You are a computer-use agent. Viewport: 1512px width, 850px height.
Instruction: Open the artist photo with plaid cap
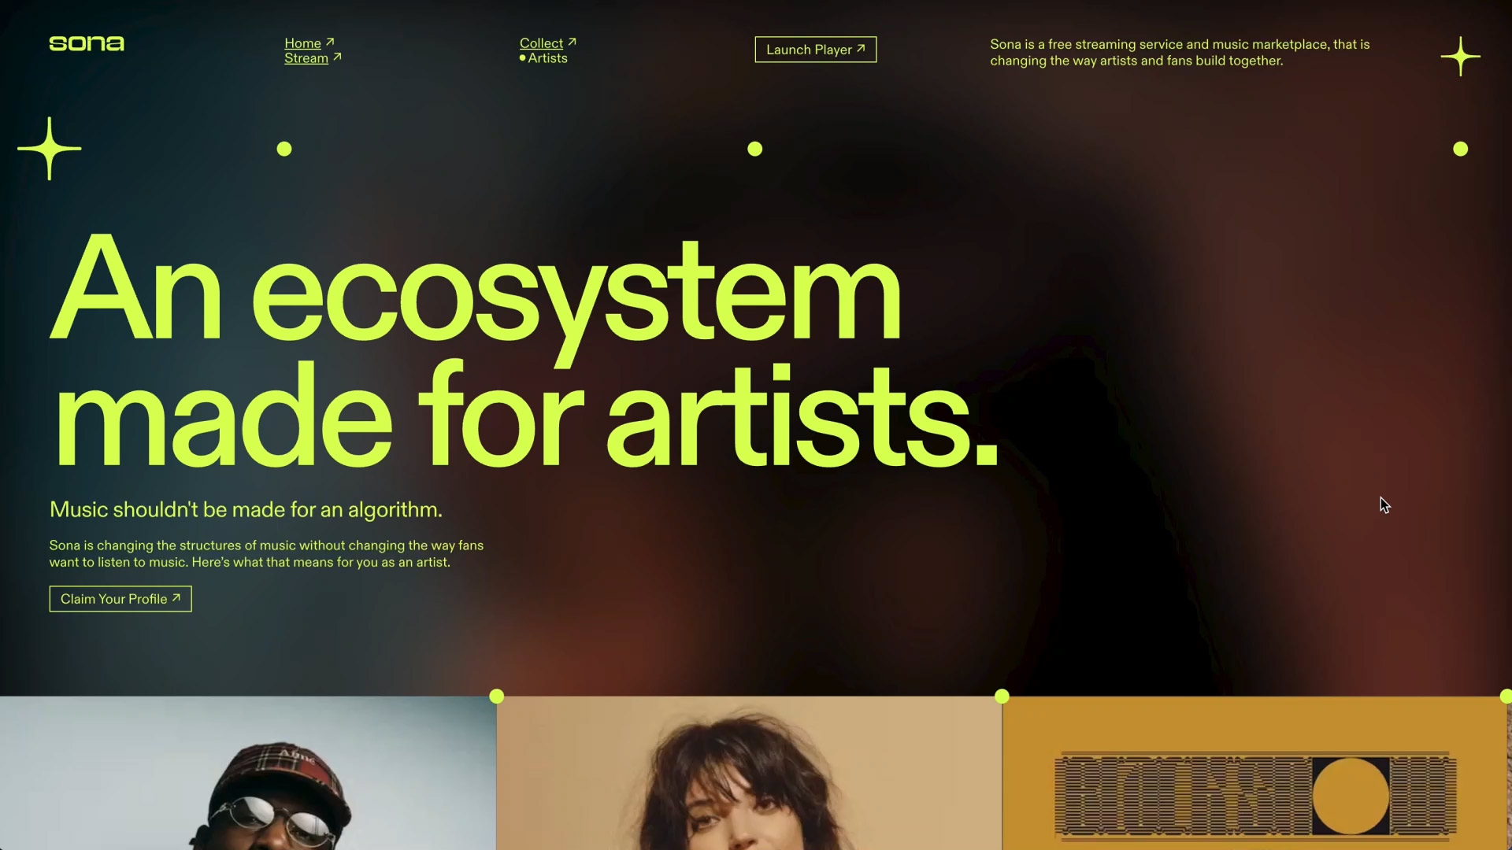[248, 773]
